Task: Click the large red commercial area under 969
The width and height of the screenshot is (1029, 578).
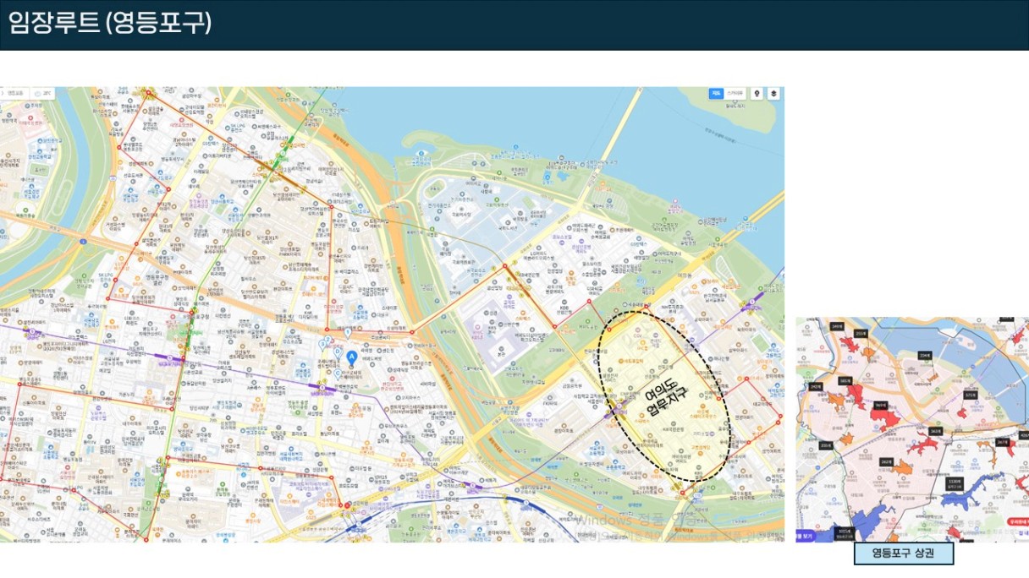Action: pos(885,418)
